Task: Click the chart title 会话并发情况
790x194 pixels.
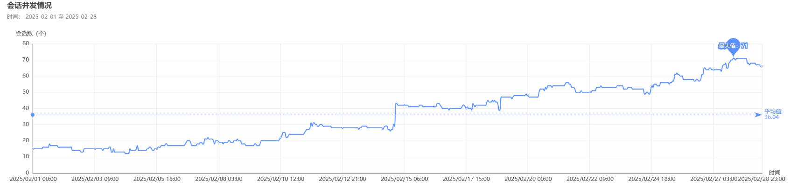Action: (29, 6)
